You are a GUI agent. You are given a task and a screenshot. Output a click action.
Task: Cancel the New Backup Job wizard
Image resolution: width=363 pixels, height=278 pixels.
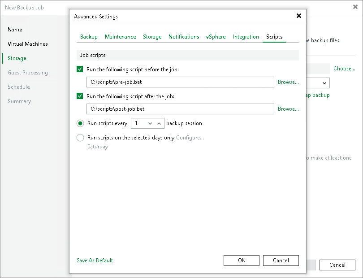(337, 265)
